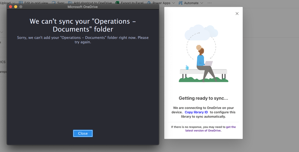Click the "We can't sync your" heading

[x=83, y=25]
